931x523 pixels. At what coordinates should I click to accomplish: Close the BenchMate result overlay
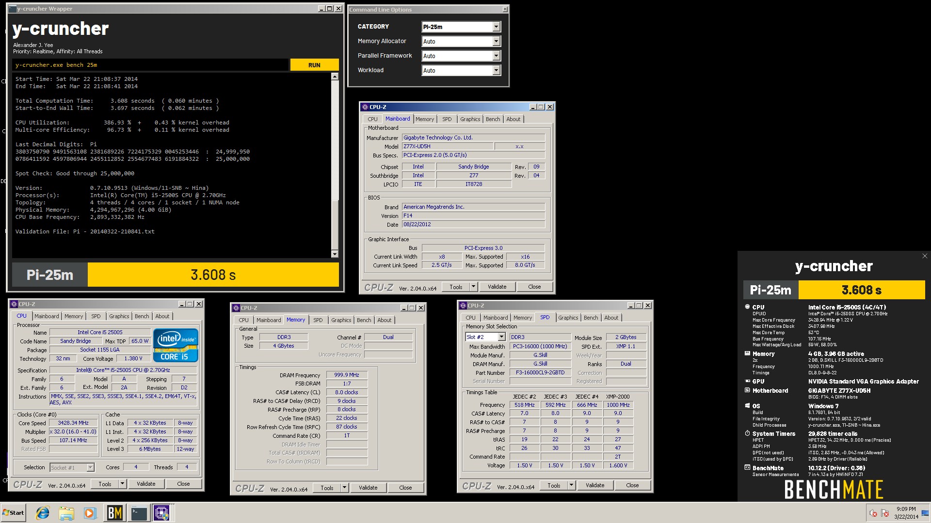pos(924,256)
